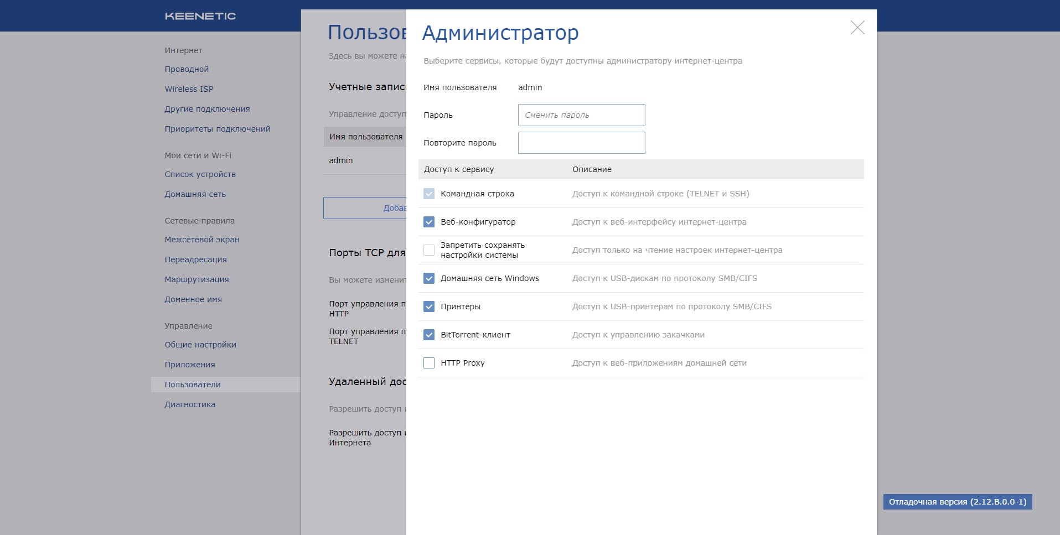Enable the HTTP Proxy checkbox
The image size is (1060, 535).
click(x=429, y=363)
